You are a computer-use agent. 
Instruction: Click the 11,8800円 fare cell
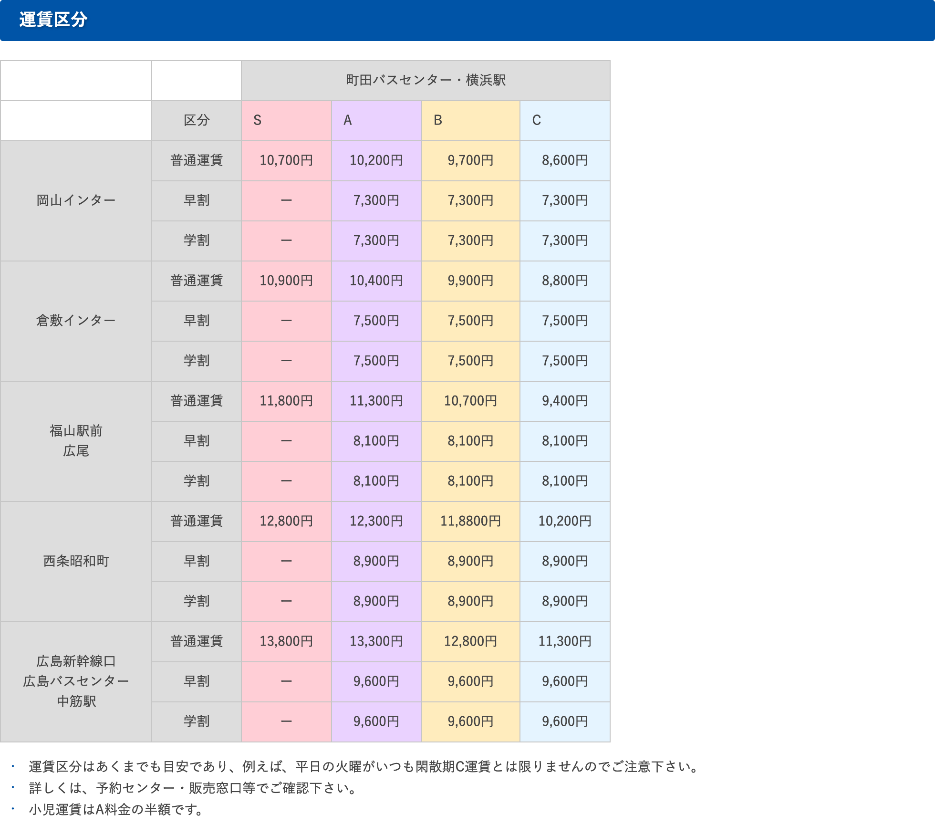point(471,521)
